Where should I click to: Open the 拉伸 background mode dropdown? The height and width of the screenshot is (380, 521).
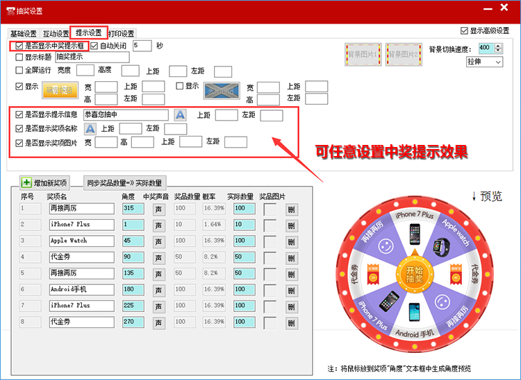click(484, 62)
